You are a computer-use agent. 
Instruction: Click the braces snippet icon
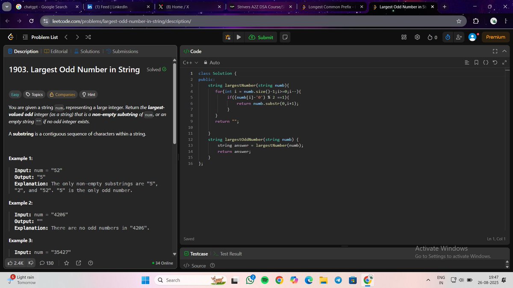pos(486,63)
